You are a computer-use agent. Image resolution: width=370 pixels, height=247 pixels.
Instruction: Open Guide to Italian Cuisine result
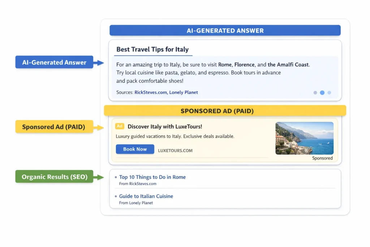tap(146, 196)
